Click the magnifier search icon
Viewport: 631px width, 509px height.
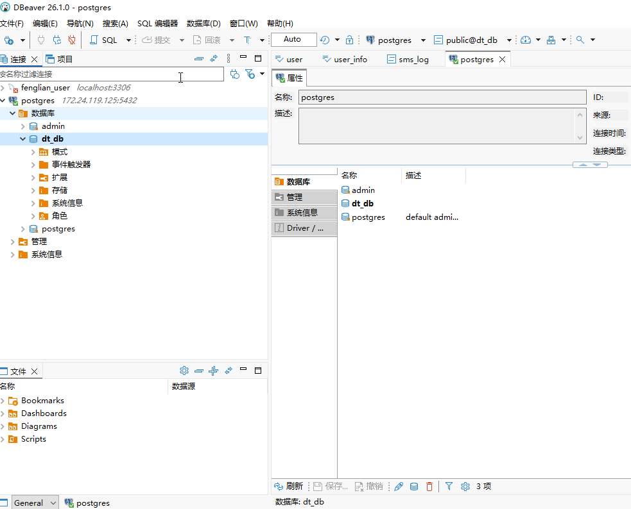click(580, 40)
